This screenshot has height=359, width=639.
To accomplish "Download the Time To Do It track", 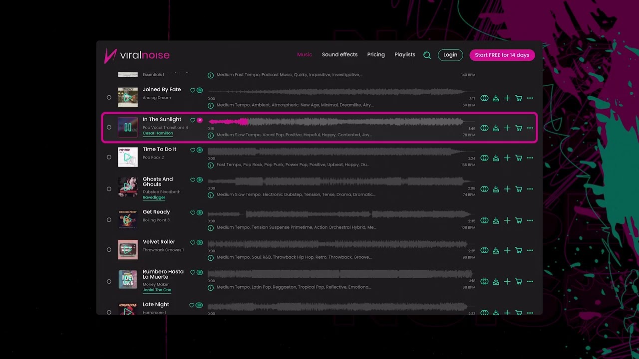I will click(496, 158).
